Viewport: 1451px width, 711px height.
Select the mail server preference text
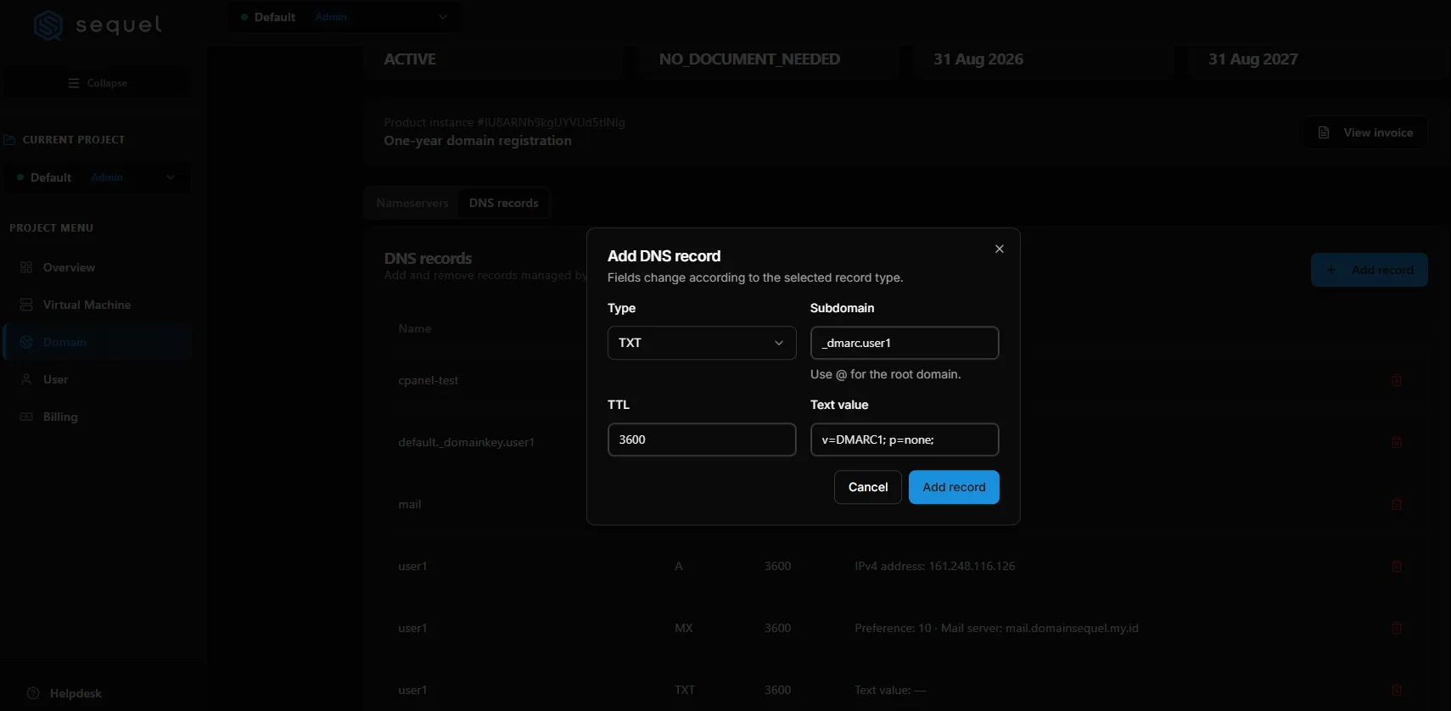[996, 628]
